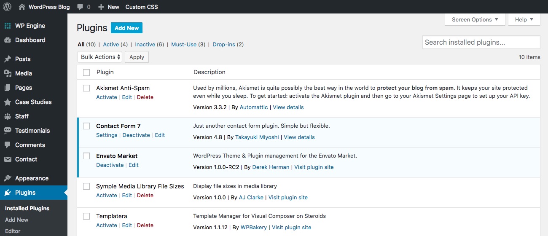
Task: Click the Dashboard gauge icon
Action: [8, 40]
